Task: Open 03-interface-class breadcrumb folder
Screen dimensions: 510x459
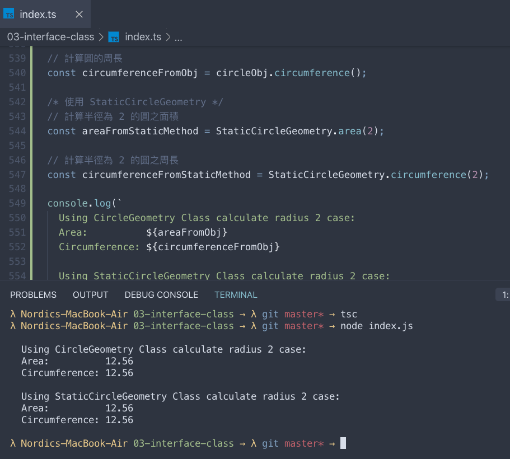Action: coord(50,37)
